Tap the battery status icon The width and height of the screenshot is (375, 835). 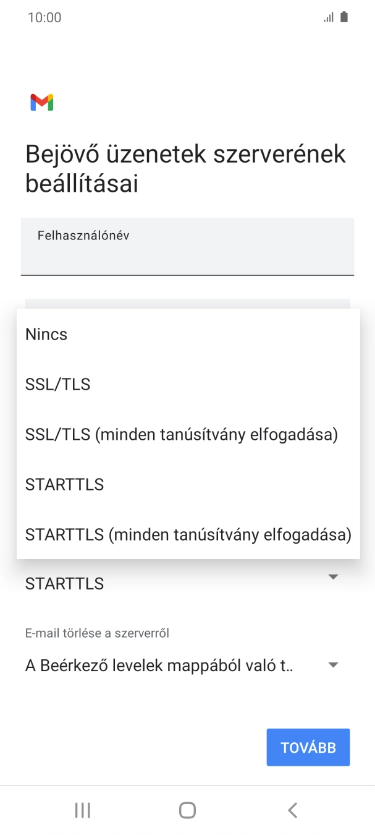click(x=343, y=17)
